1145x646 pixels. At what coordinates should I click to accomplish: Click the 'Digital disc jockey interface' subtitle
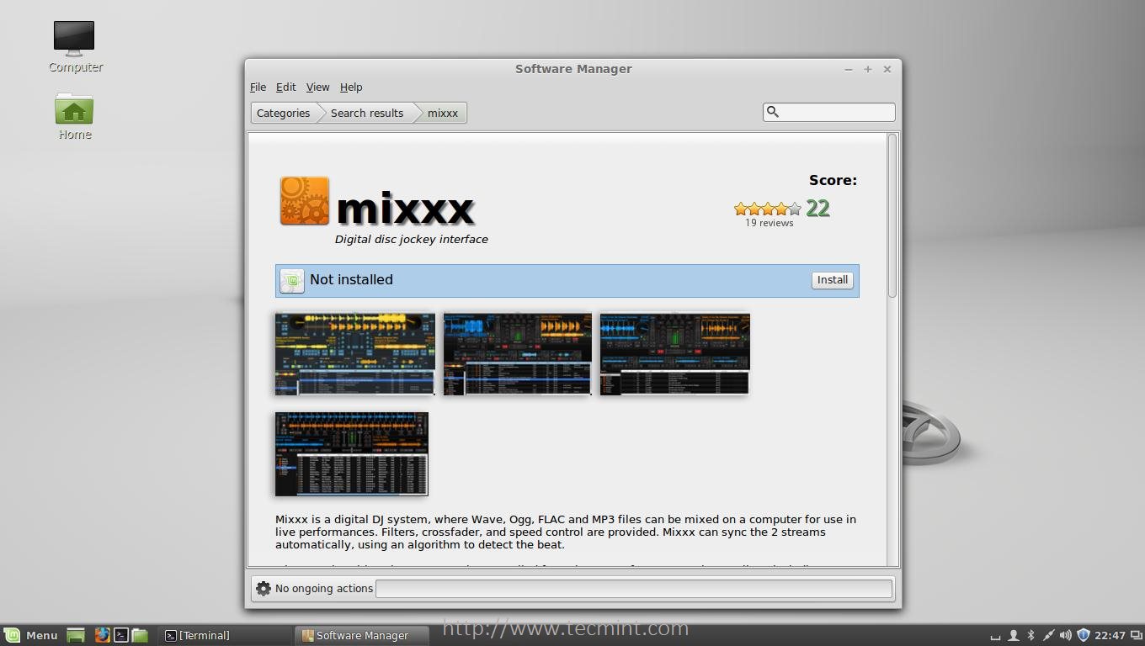coord(412,240)
